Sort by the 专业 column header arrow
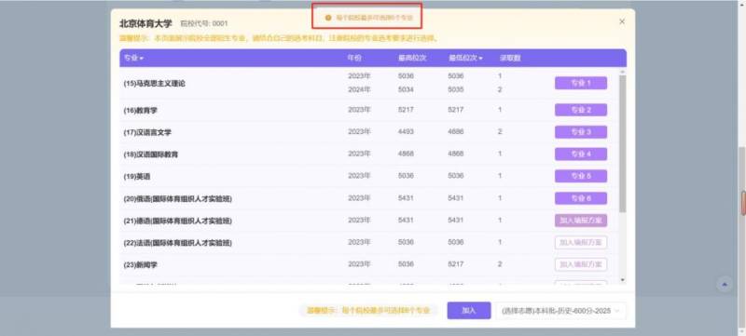The width and height of the screenshot is (746, 336). (142, 59)
